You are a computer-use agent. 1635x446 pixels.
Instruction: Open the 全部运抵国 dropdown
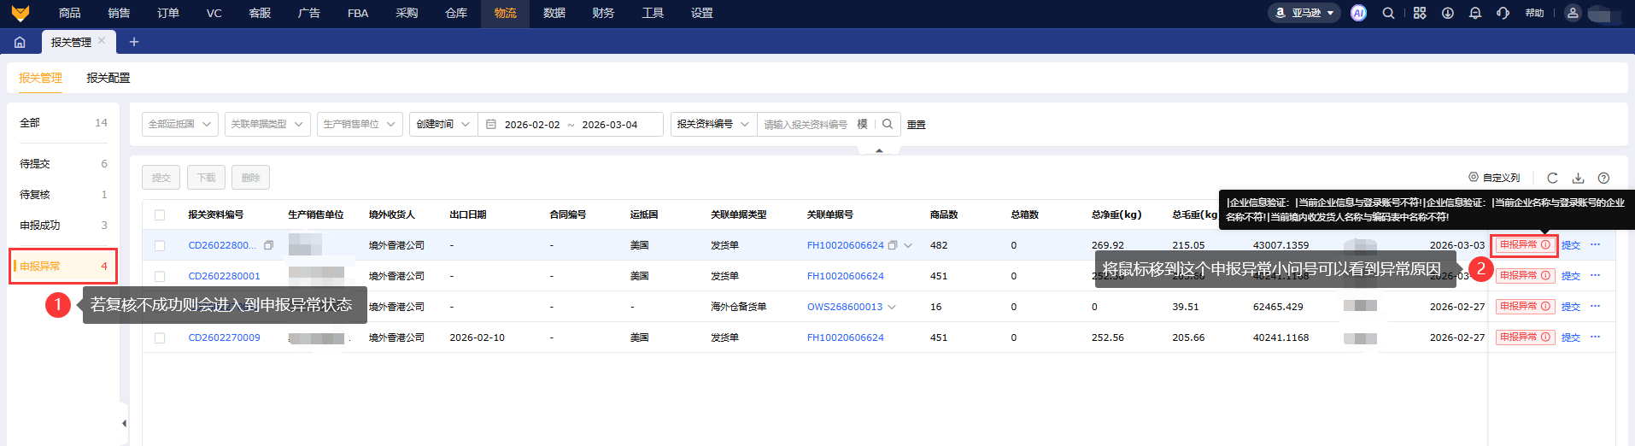[x=180, y=124]
